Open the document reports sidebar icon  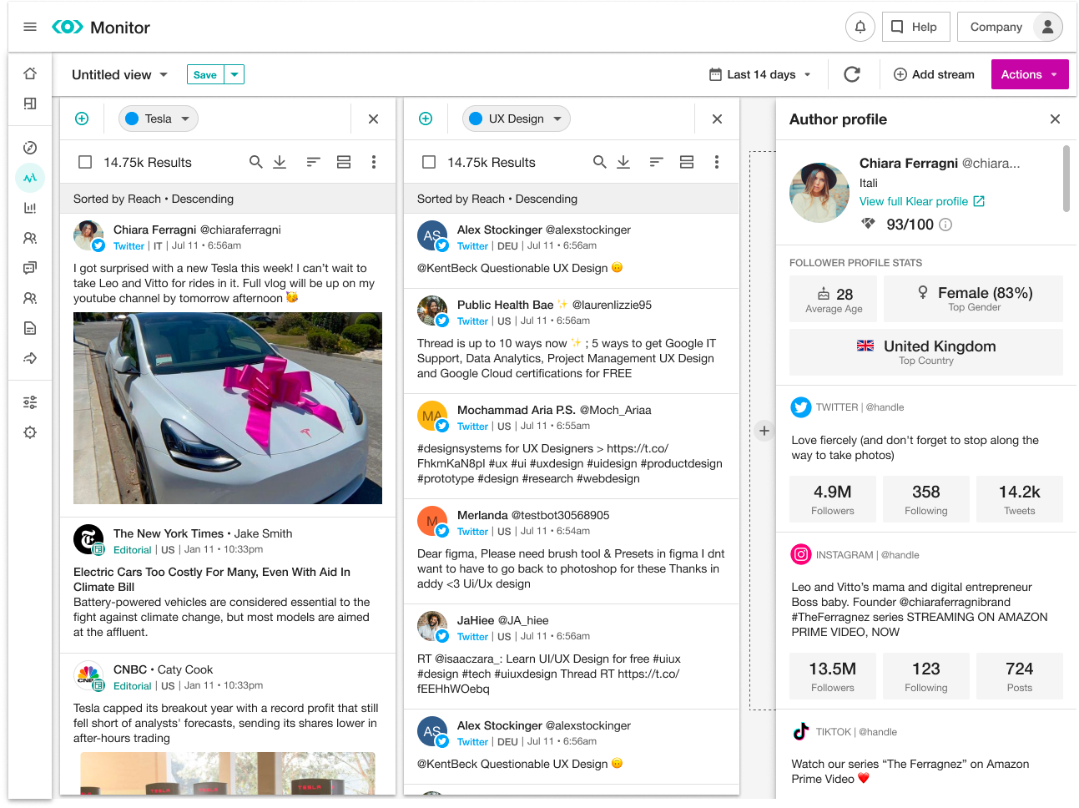click(x=30, y=328)
